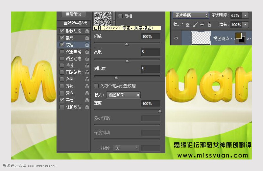Image resolution: width=263 pixels, height=171 pixels.
Task: Toggle lock icon beside 建立
Action: [x=87, y=93]
